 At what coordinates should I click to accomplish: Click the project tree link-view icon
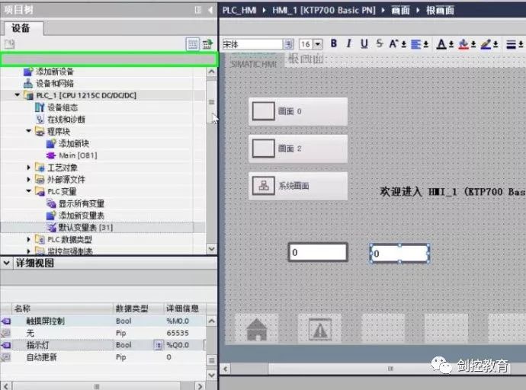pyautogui.click(x=207, y=44)
